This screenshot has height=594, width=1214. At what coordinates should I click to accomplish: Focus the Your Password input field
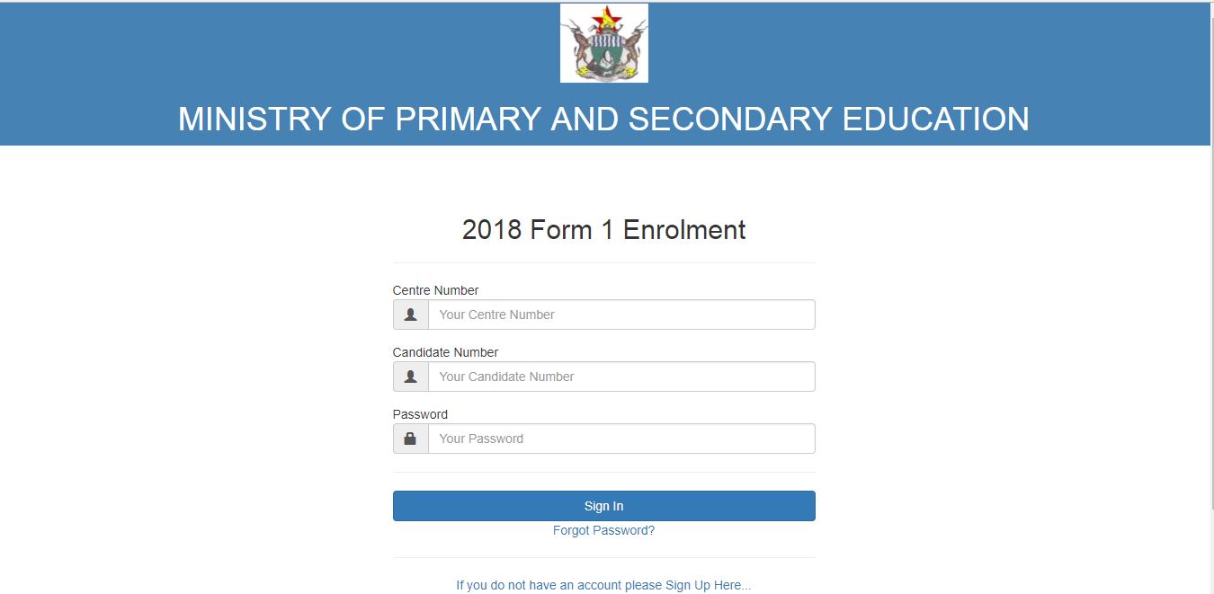tap(621, 439)
